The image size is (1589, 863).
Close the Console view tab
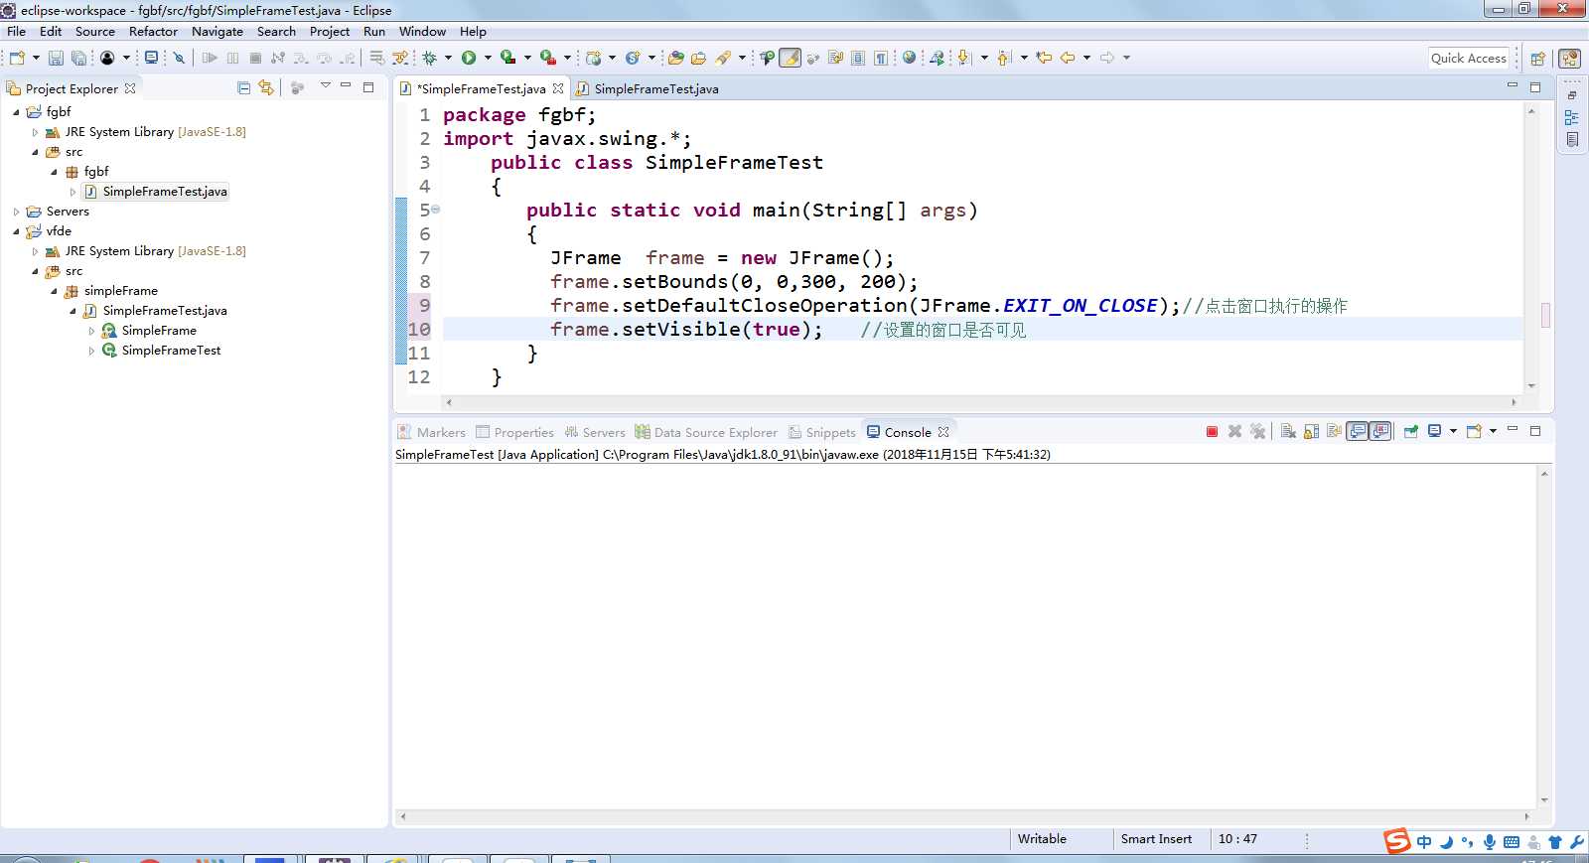pos(943,432)
